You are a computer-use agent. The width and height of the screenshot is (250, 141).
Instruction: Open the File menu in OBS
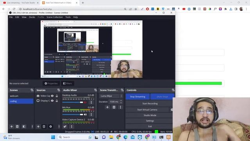pos(11,17)
